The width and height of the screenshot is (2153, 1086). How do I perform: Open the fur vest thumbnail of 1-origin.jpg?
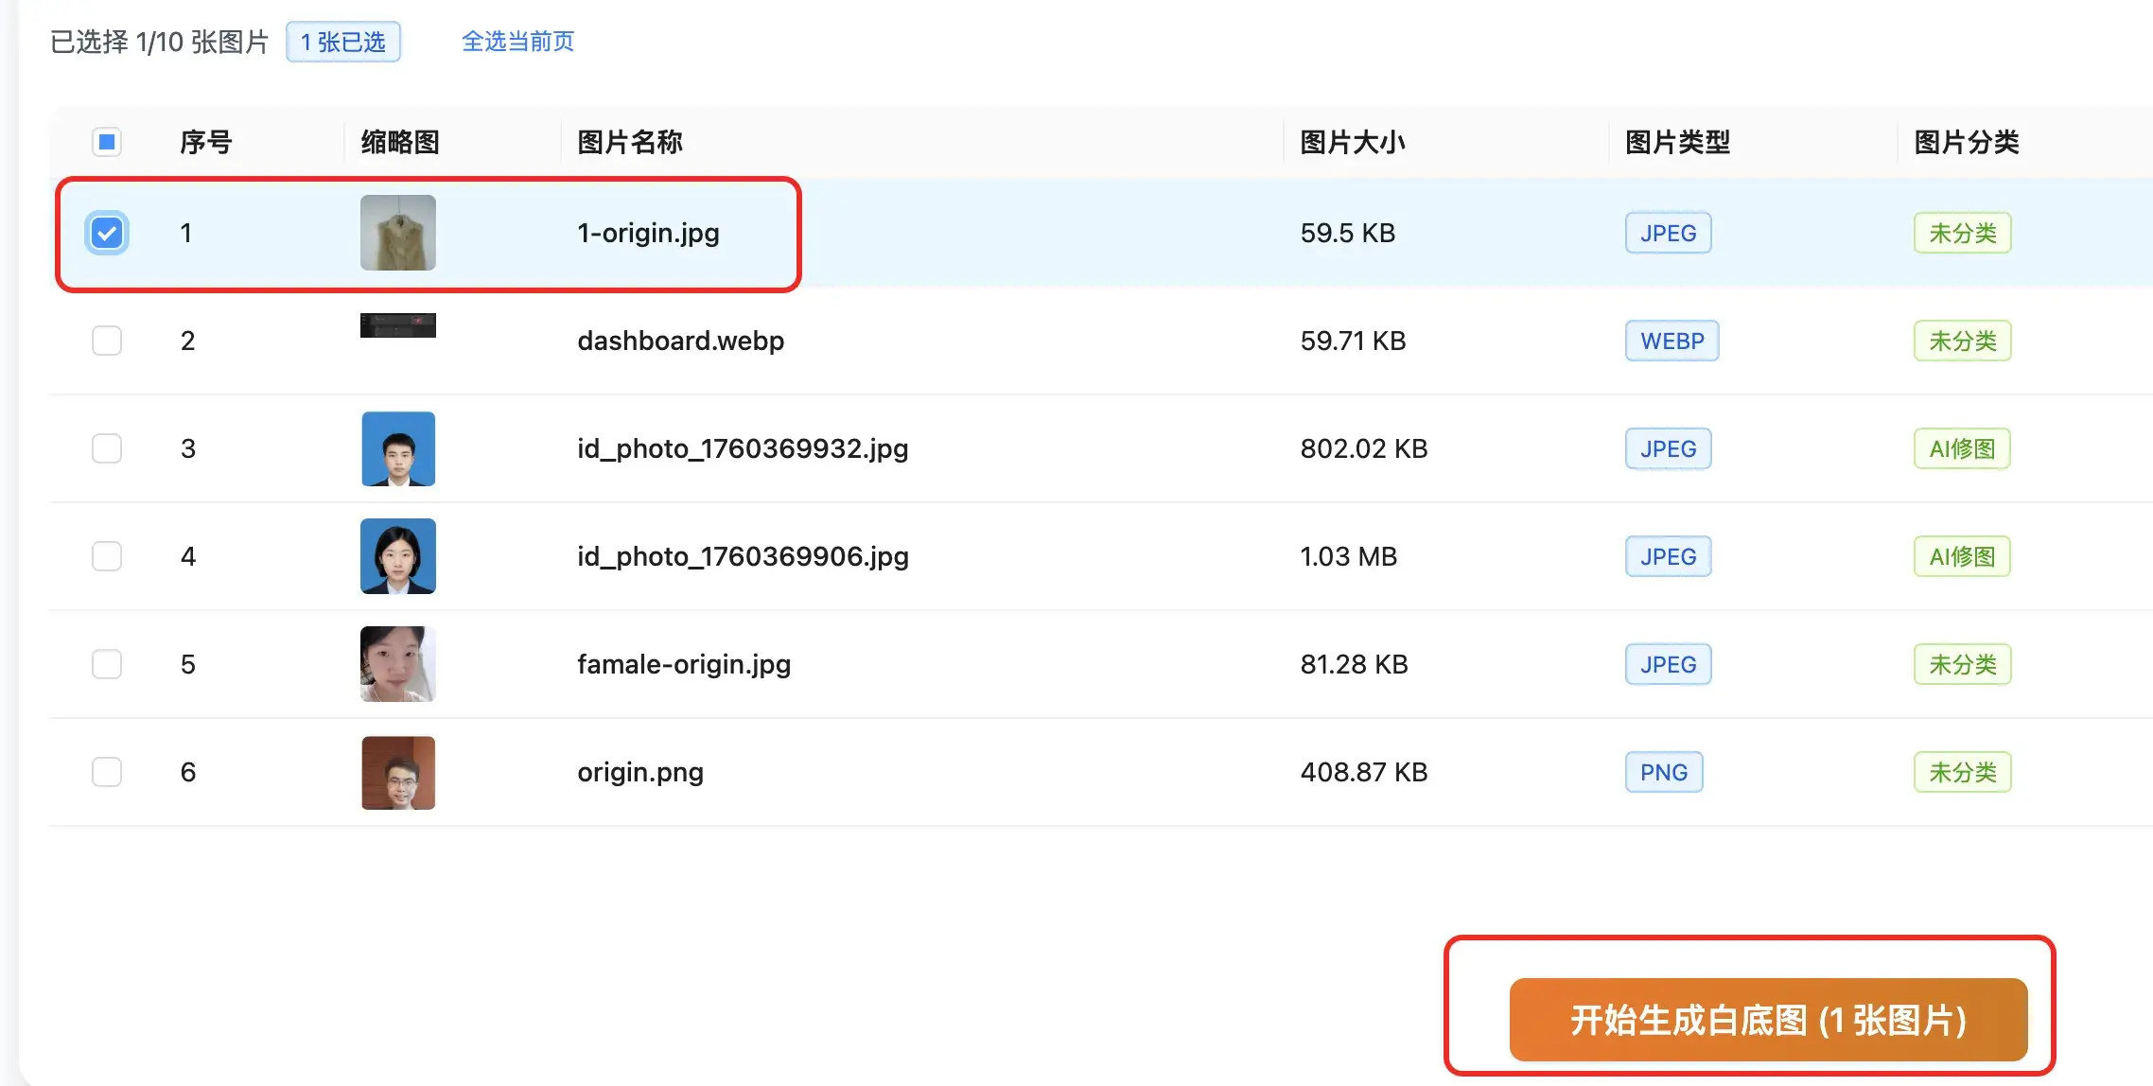(397, 233)
